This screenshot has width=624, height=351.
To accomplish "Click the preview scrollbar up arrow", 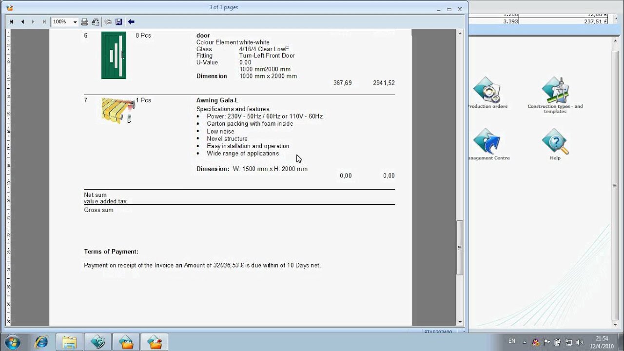I will click(x=459, y=33).
